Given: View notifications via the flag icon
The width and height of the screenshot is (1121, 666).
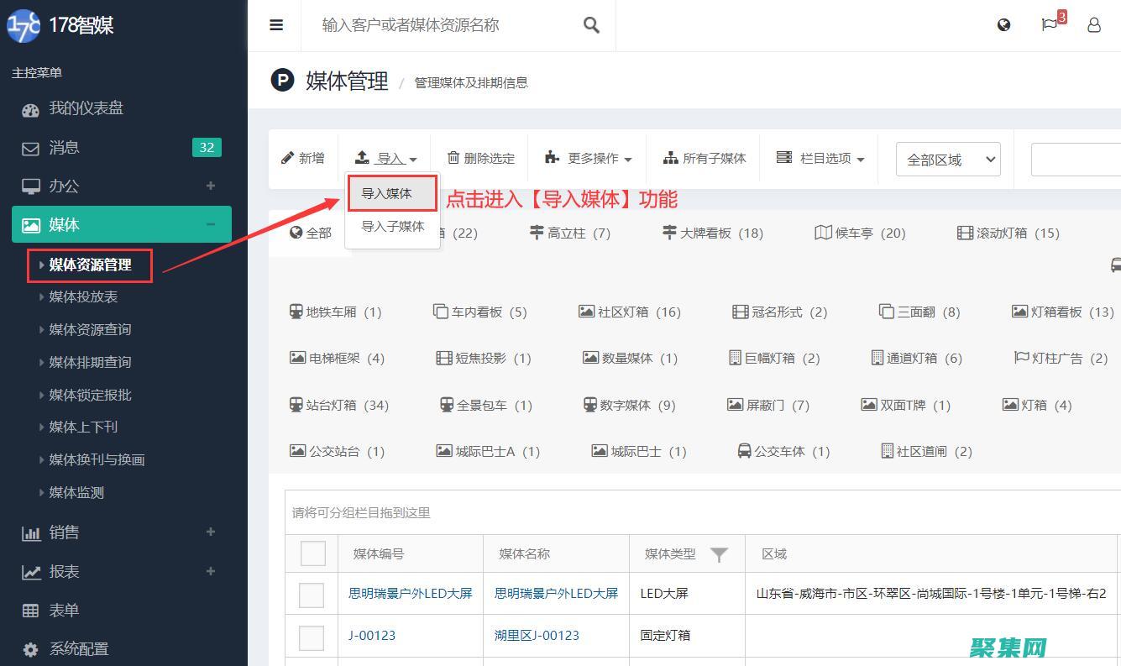Looking at the screenshot, I should (x=1049, y=25).
